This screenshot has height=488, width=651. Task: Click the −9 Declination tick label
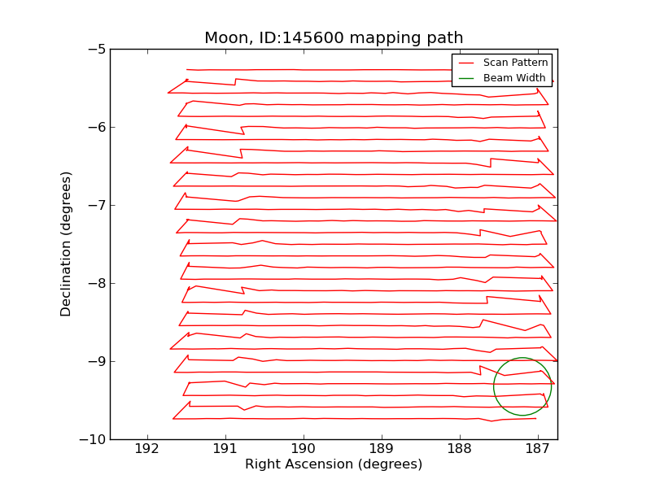click(95, 361)
